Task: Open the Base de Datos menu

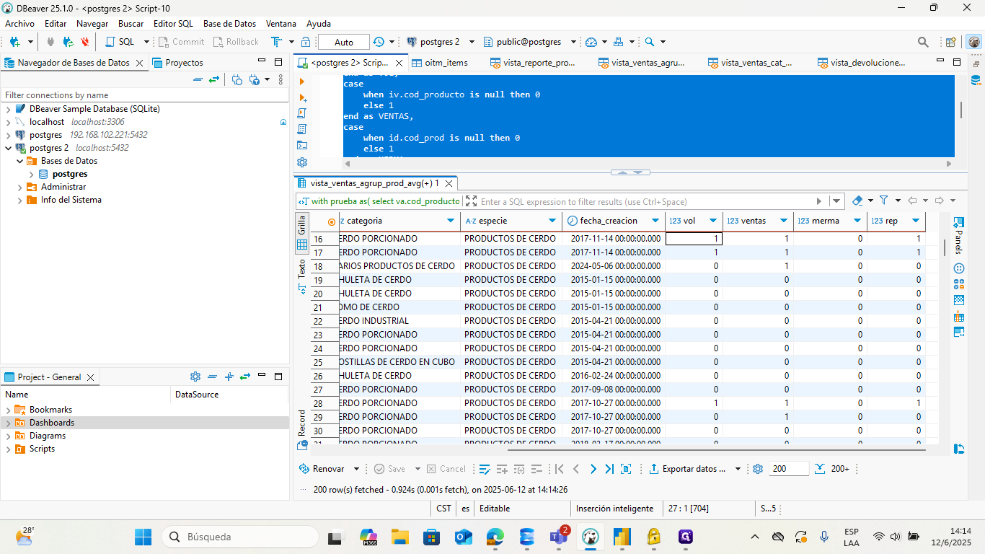Action: coord(229,24)
